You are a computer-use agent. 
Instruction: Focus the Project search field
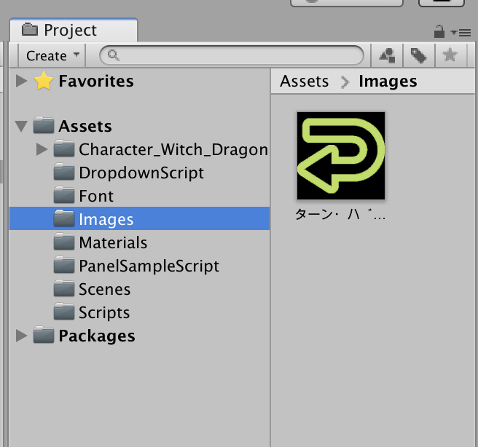232,55
